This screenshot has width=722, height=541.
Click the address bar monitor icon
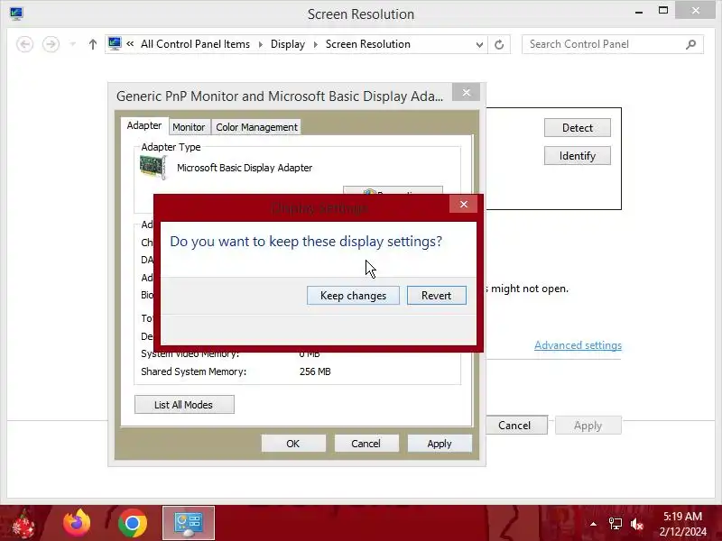coord(115,43)
